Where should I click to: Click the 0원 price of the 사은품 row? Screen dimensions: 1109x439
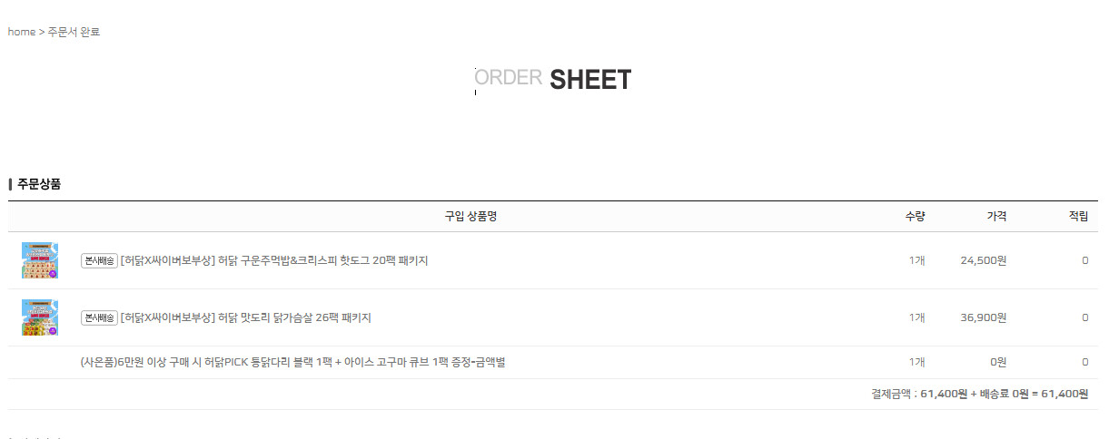click(998, 362)
